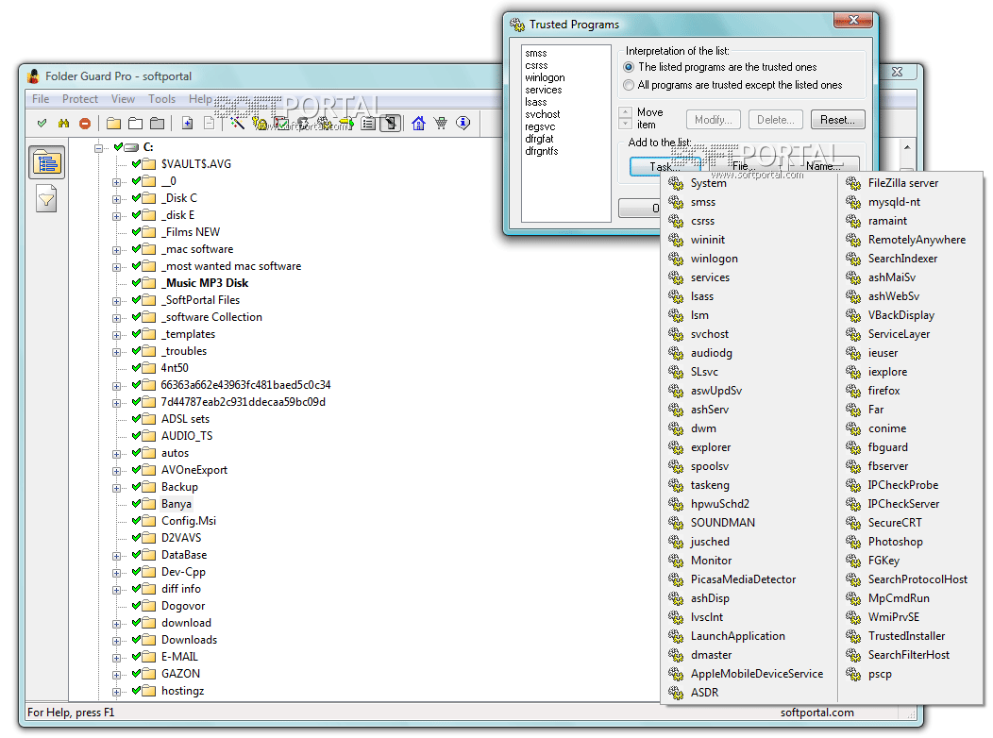Click the gear icon beside explorer
The height and width of the screenshot is (738, 993).
(x=676, y=447)
